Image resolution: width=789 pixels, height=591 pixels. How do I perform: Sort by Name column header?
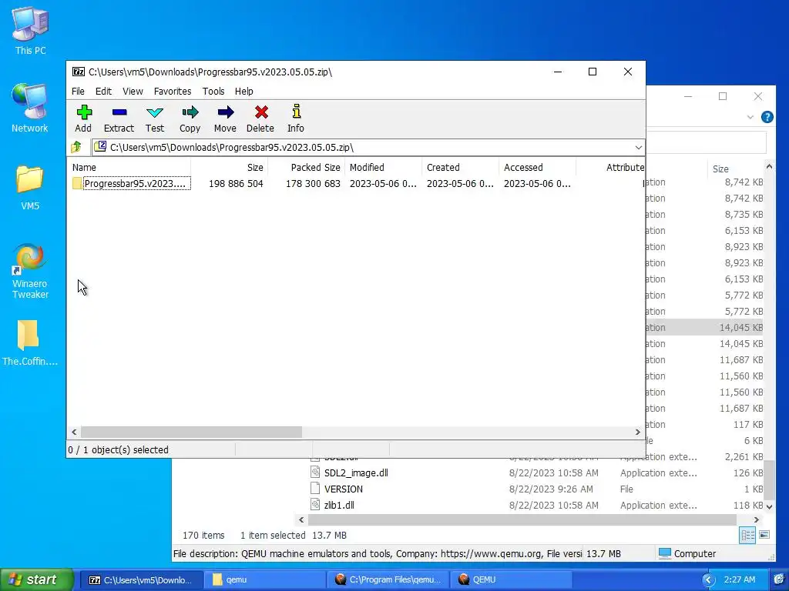[129, 167]
